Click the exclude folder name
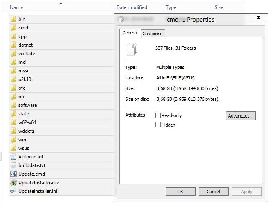This screenshot has width=272, height=206. click(x=27, y=54)
